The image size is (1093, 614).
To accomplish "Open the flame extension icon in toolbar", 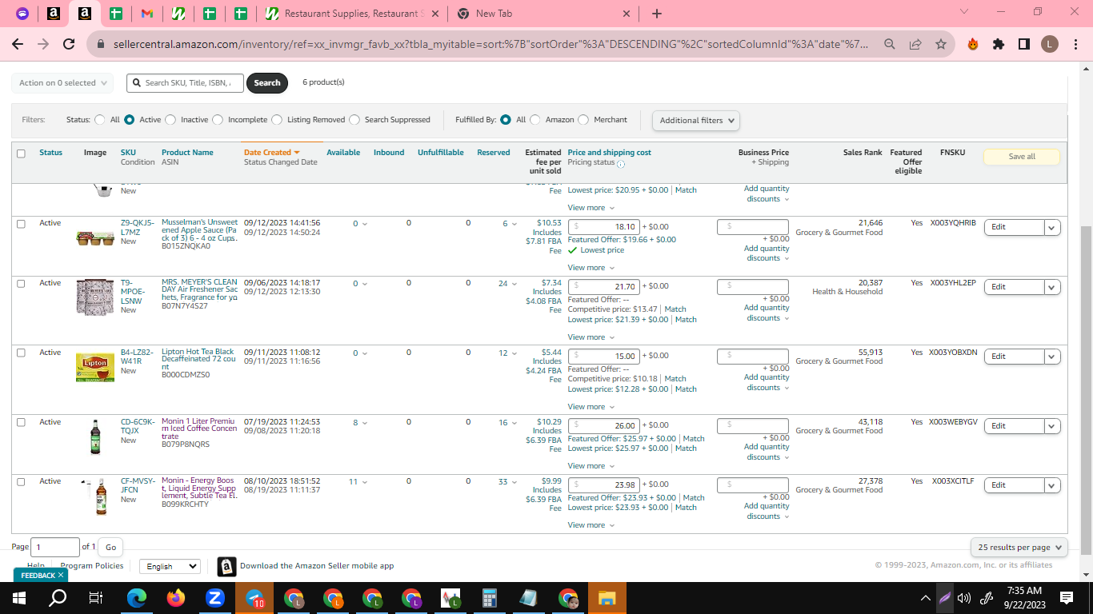I will [x=973, y=44].
